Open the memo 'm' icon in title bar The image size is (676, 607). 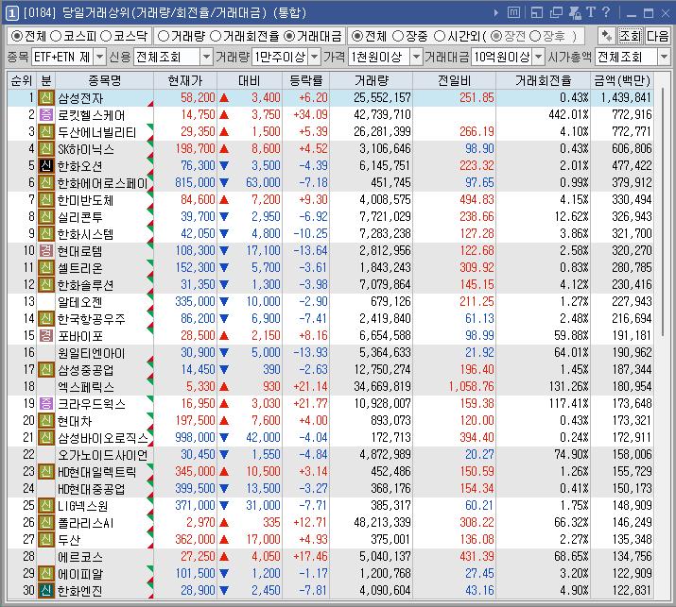coord(513,13)
